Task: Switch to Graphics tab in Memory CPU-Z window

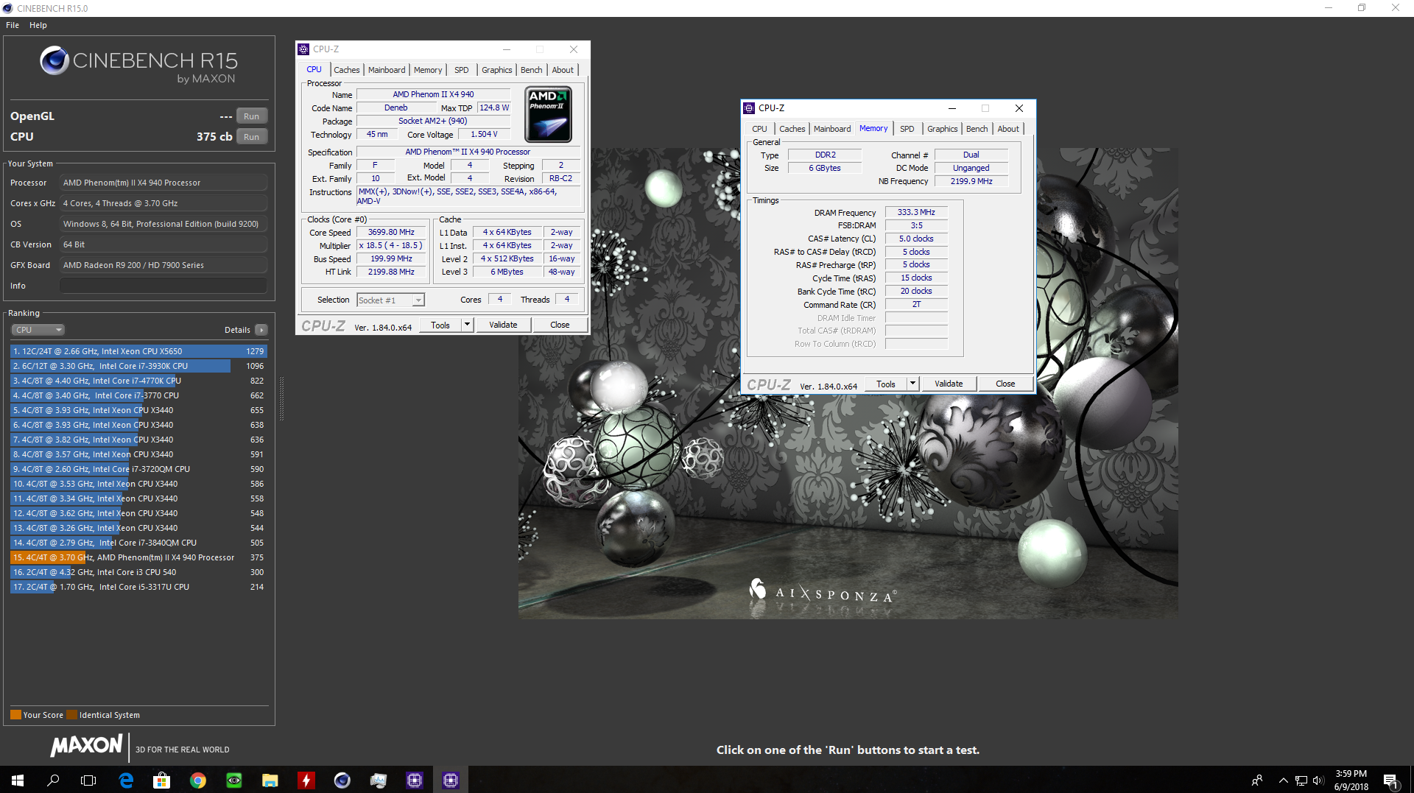Action: pos(943,129)
